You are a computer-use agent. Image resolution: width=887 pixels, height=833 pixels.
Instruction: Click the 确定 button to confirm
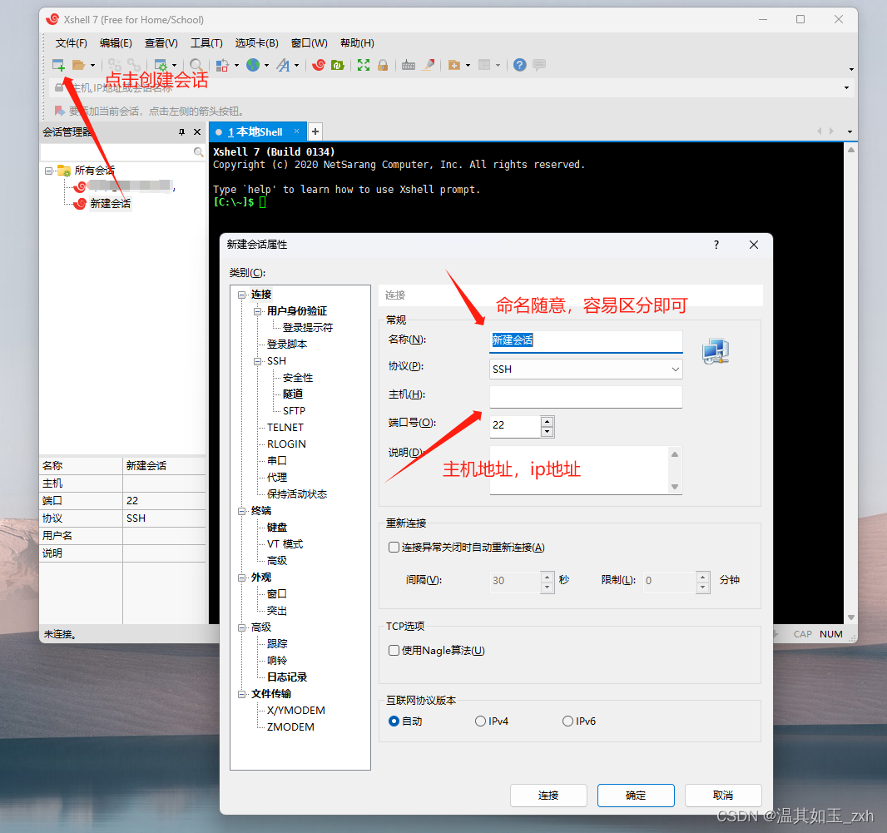(x=635, y=795)
